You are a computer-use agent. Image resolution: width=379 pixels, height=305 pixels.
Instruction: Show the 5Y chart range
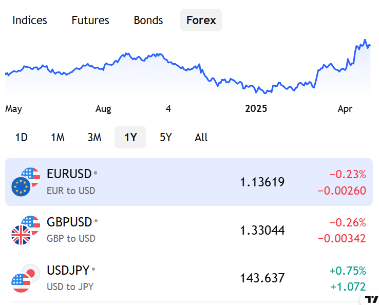166,137
